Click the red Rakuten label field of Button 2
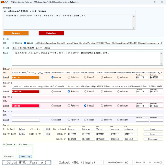 click(26, 92)
